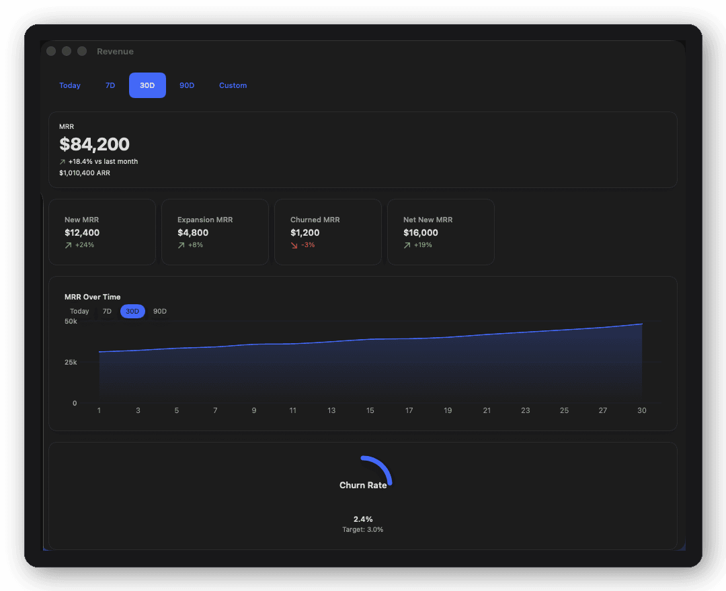The width and height of the screenshot is (726, 591).
Task: Open the Expansion MRR card
Action: click(215, 232)
